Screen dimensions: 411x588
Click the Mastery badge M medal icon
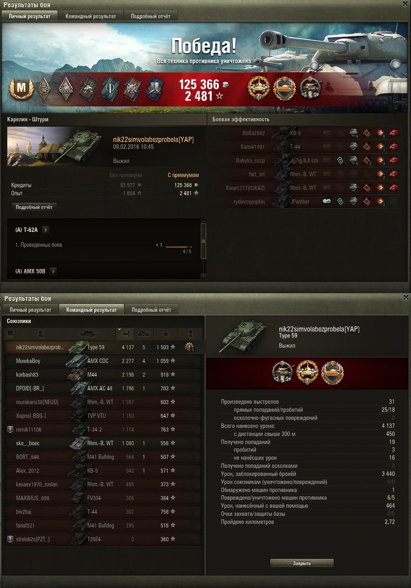21,88
